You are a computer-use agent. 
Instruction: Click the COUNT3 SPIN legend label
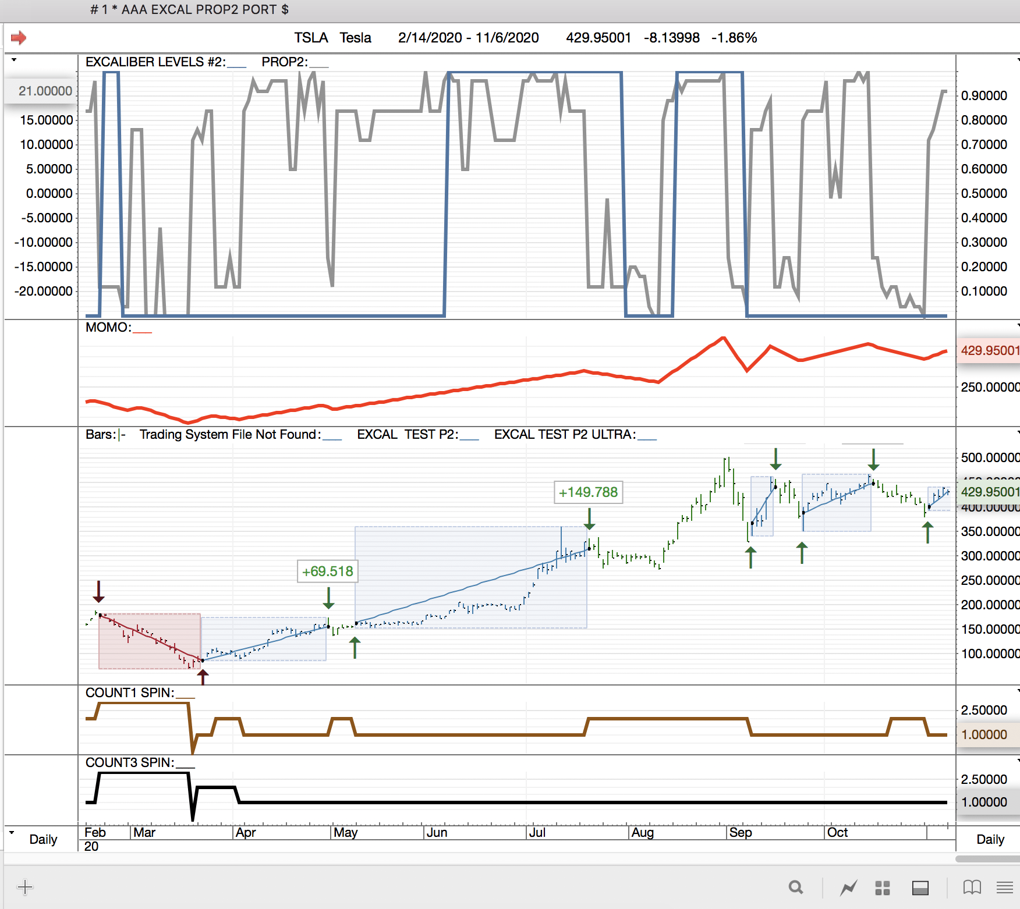coord(130,763)
